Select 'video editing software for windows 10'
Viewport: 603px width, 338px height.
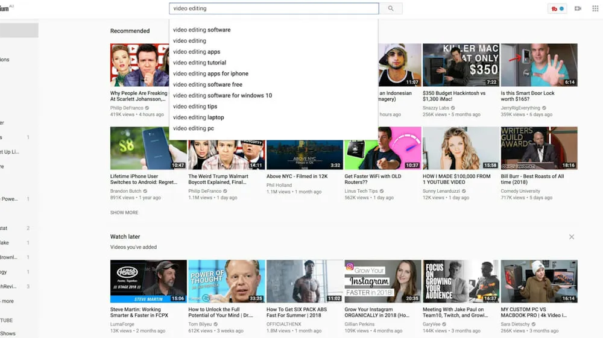[x=222, y=95]
